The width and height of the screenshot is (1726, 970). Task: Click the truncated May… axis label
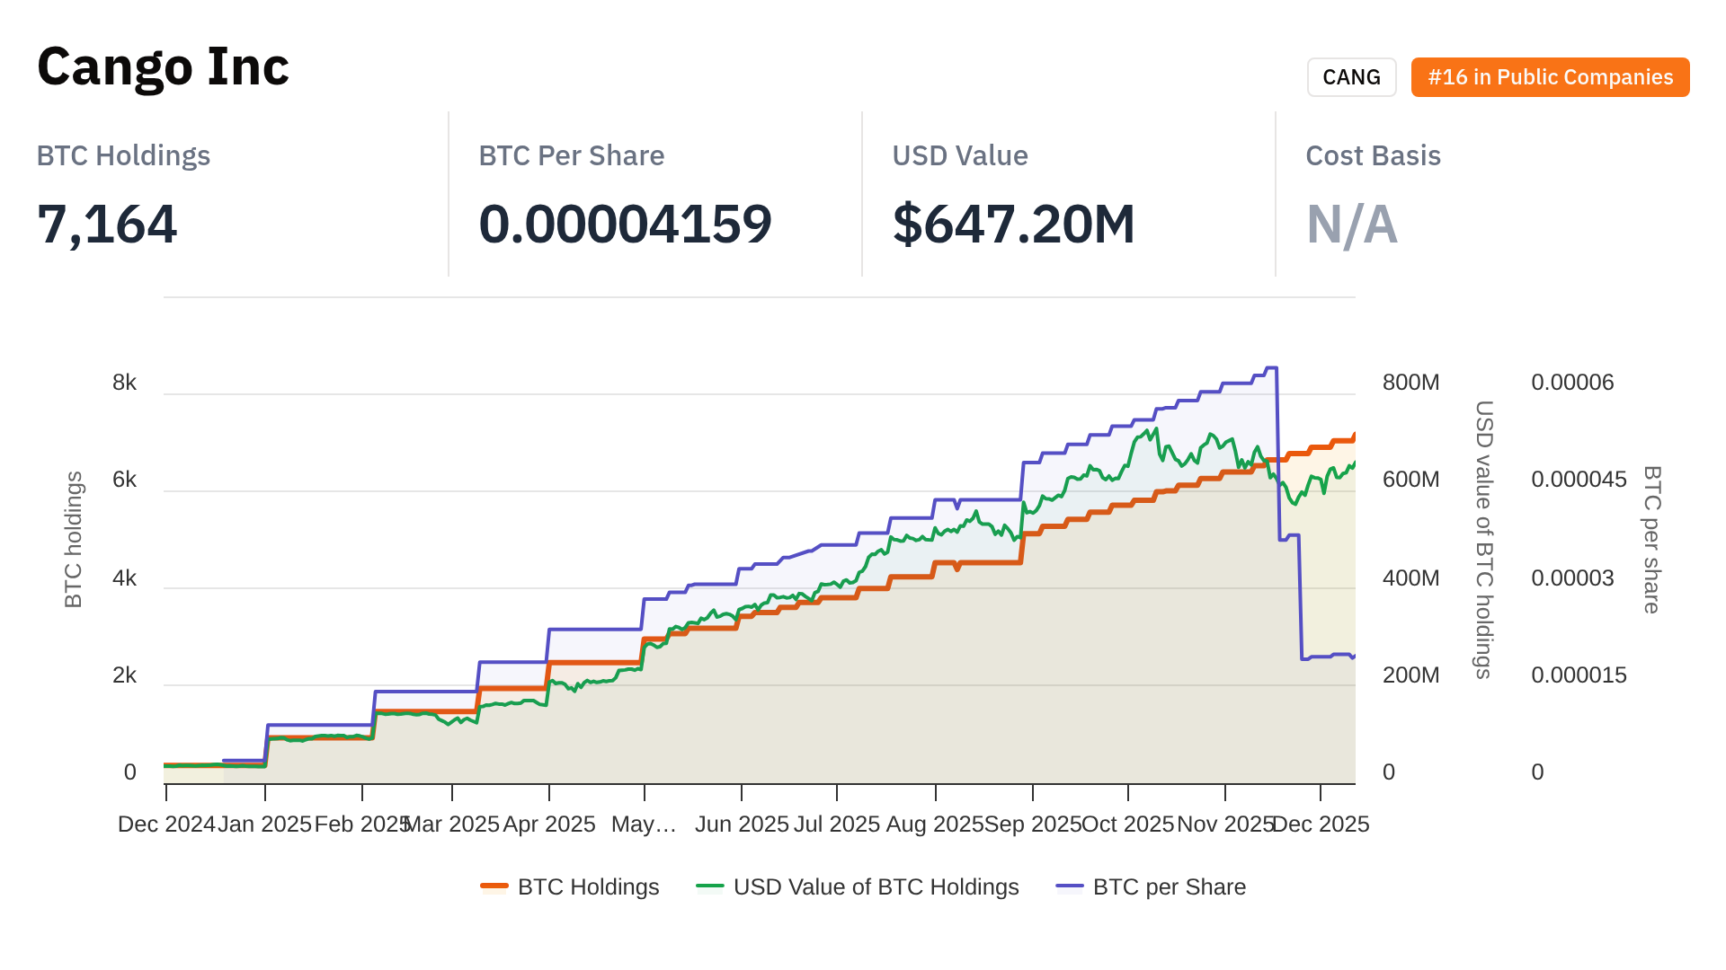click(x=644, y=824)
